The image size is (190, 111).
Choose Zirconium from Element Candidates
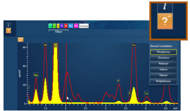(164, 58)
